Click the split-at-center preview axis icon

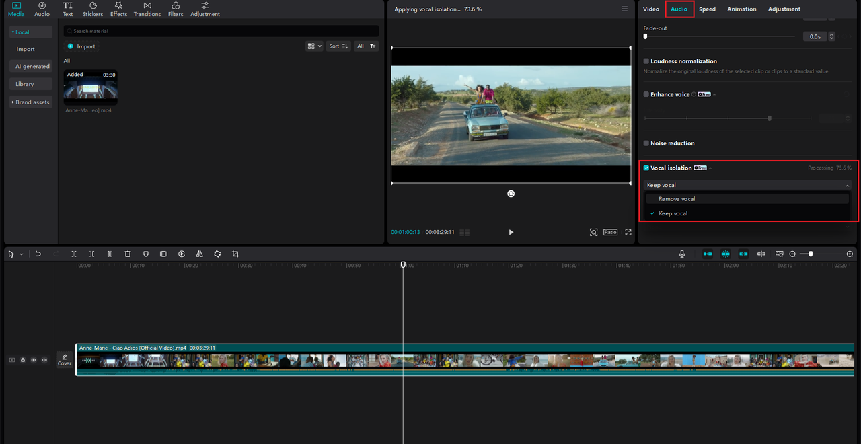click(761, 254)
